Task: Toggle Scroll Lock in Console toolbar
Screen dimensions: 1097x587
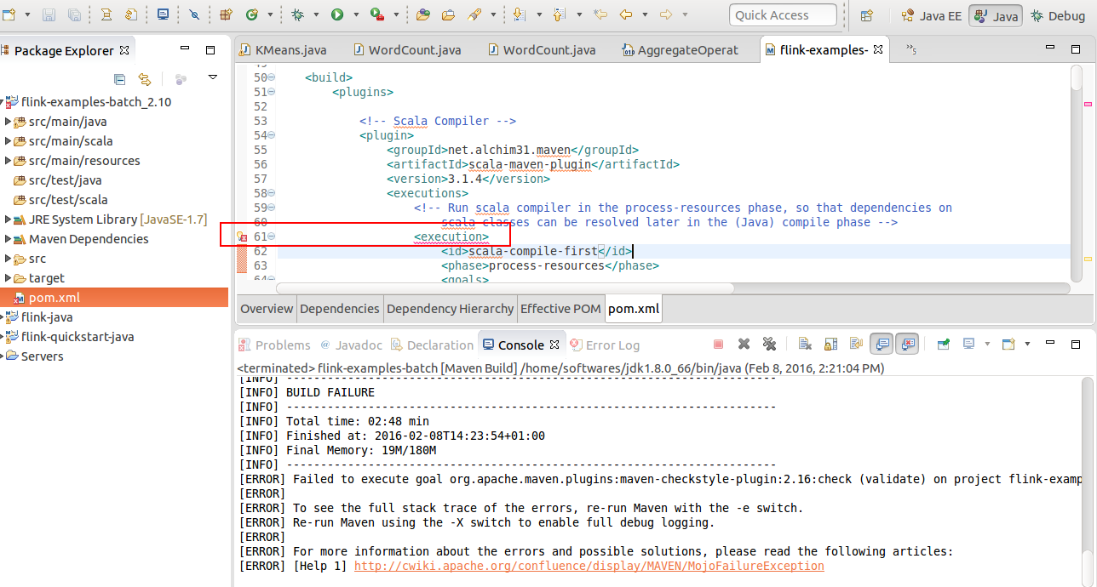Action: tap(831, 345)
